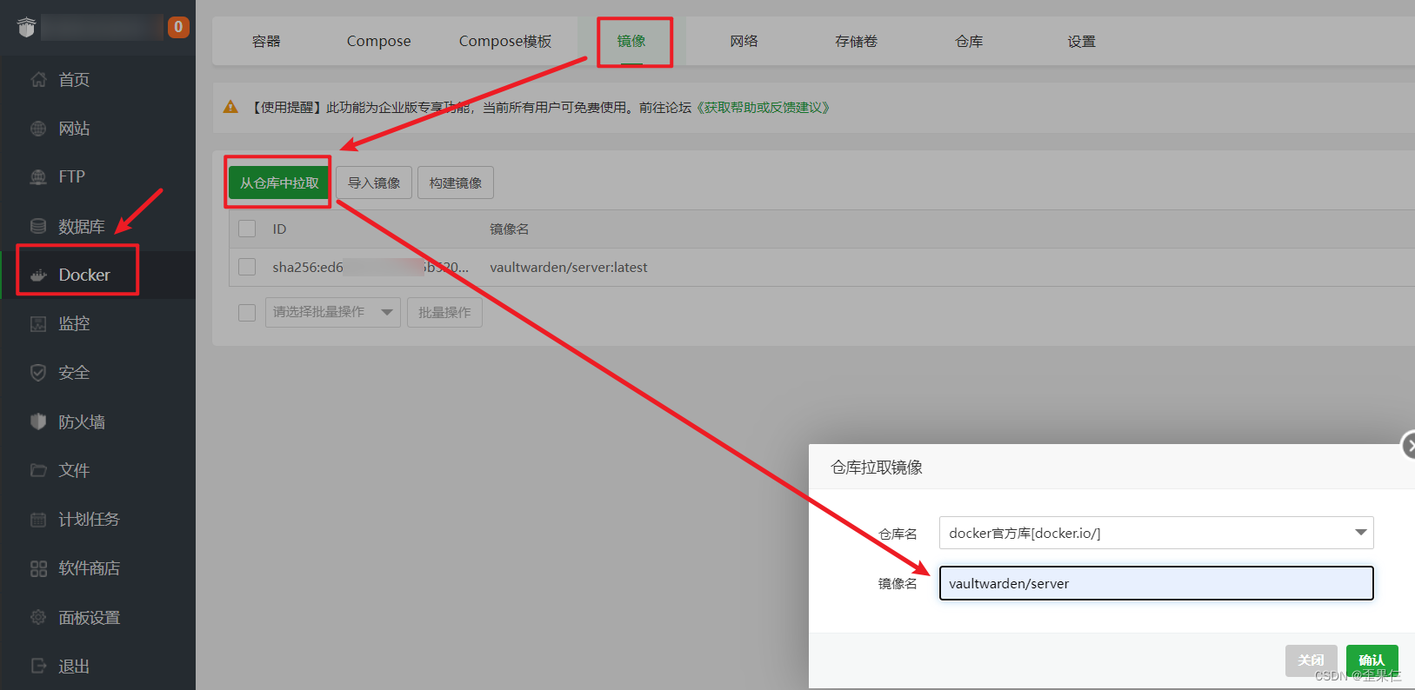The height and width of the screenshot is (690, 1415).
Task: Open 软件商店 in the sidebar
Action: (x=89, y=568)
